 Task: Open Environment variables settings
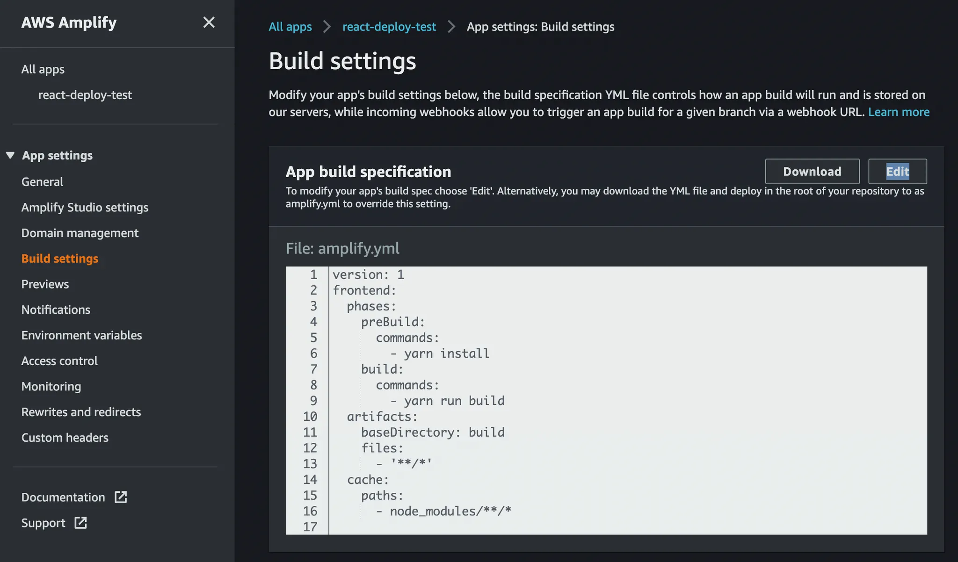pyautogui.click(x=81, y=335)
